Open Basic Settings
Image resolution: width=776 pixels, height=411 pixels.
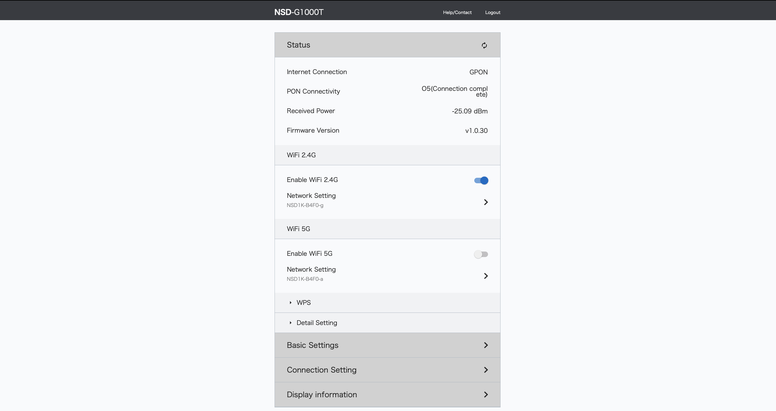(x=312, y=345)
